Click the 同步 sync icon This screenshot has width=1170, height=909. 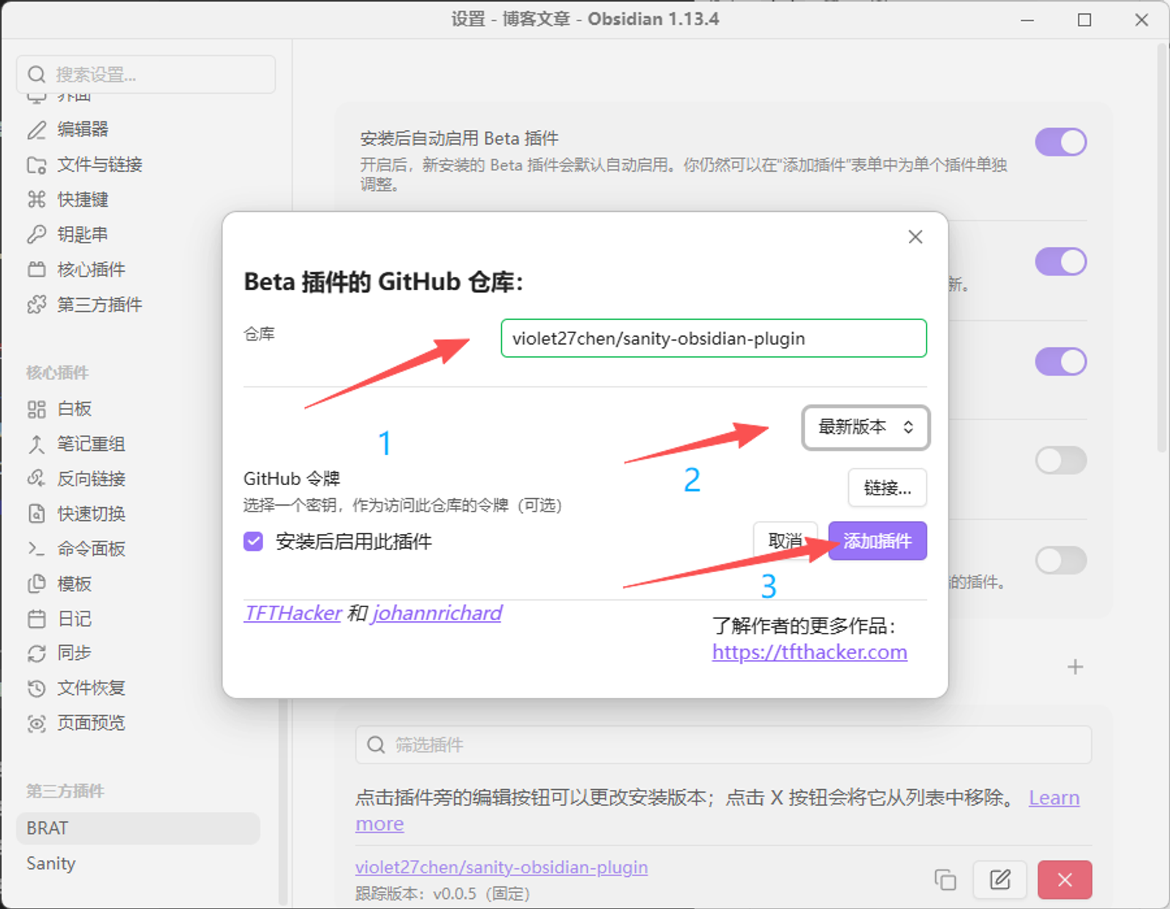point(37,653)
